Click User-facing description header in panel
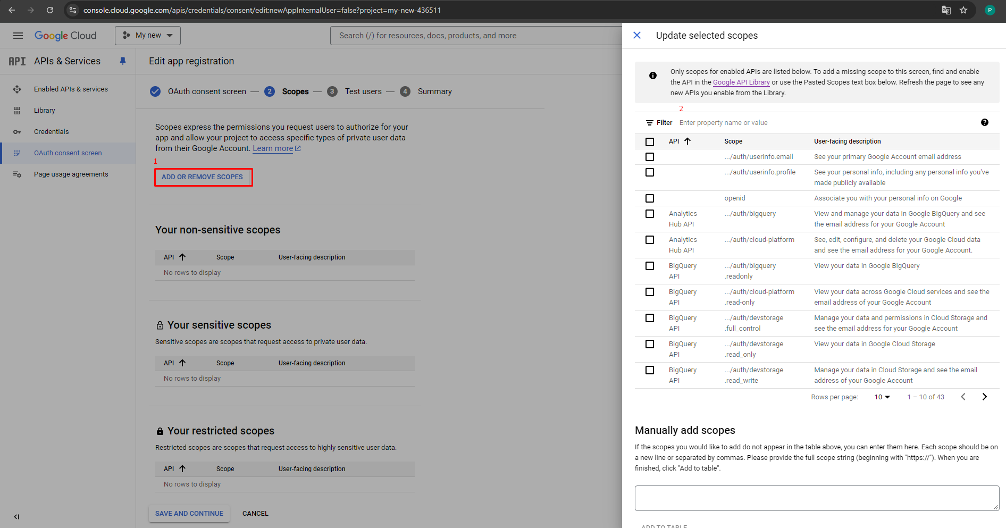The width and height of the screenshot is (1006, 528). tap(847, 141)
